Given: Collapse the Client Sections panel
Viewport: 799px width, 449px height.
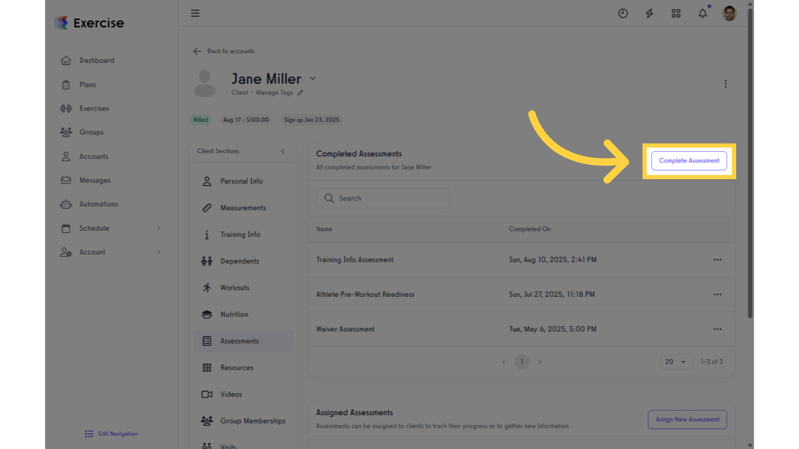Looking at the screenshot, I should tap(283, 151).
